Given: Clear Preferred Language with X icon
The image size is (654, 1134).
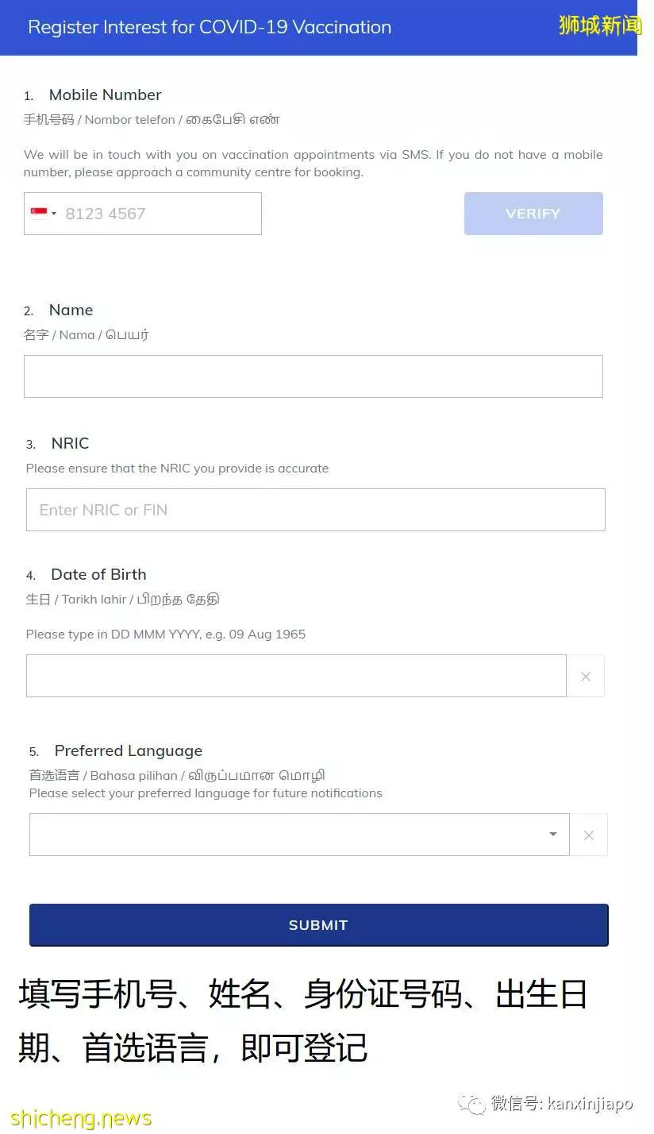Looking at the screenshot, I should click(589, 835).
